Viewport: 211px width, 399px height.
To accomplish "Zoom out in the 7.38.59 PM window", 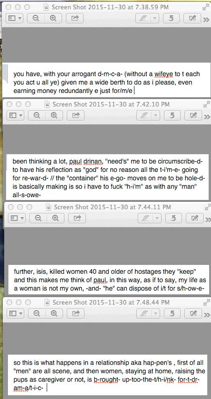I will (36, 18).
